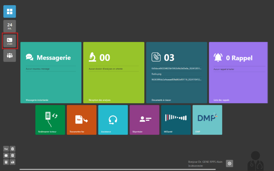Open the medicine jar icon
This screenshot has height=171, width=274.
[x=13, y=149]
